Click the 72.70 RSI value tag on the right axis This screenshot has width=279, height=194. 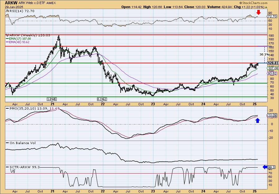[x=272, y=16]
